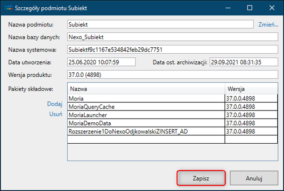Click the Usuń link
Viewport: 284px width, 191px height.
tap(55, 114)
